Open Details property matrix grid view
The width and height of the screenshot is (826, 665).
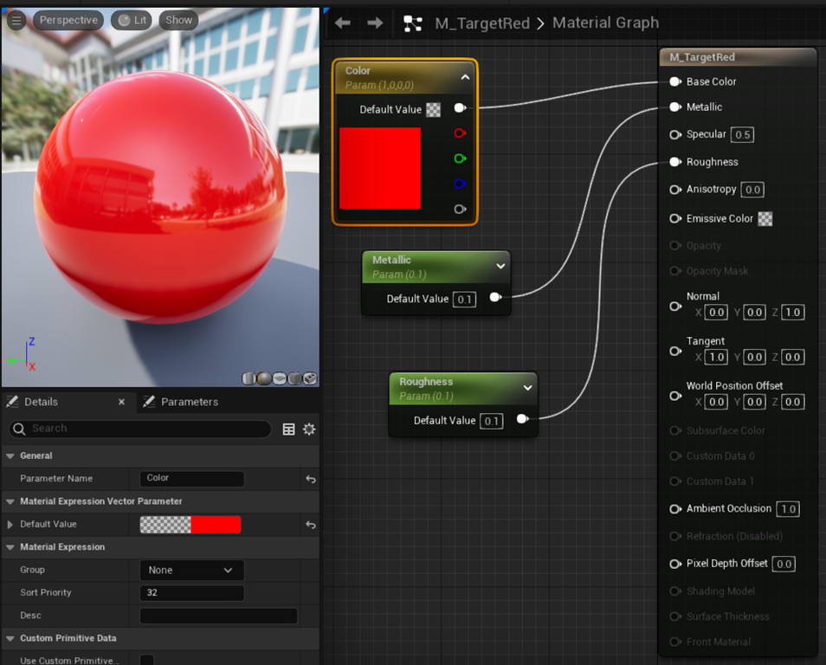288,429
